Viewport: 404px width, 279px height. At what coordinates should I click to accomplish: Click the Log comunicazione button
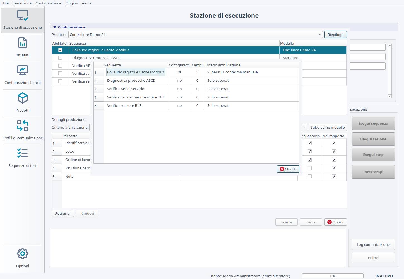[x=373, y=244]
